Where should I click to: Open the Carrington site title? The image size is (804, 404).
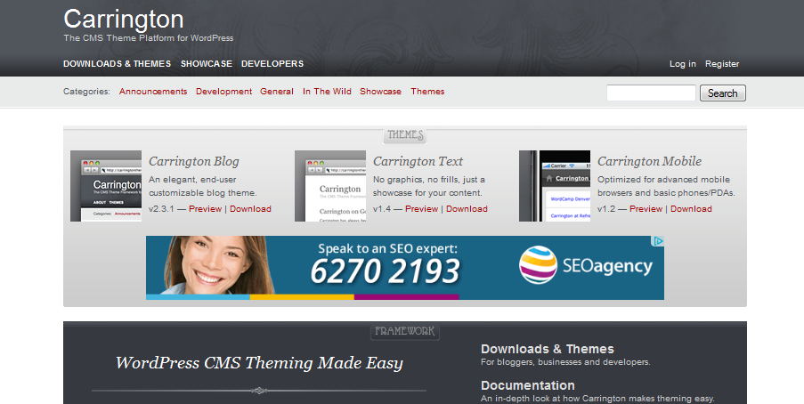tap(124, 20)
